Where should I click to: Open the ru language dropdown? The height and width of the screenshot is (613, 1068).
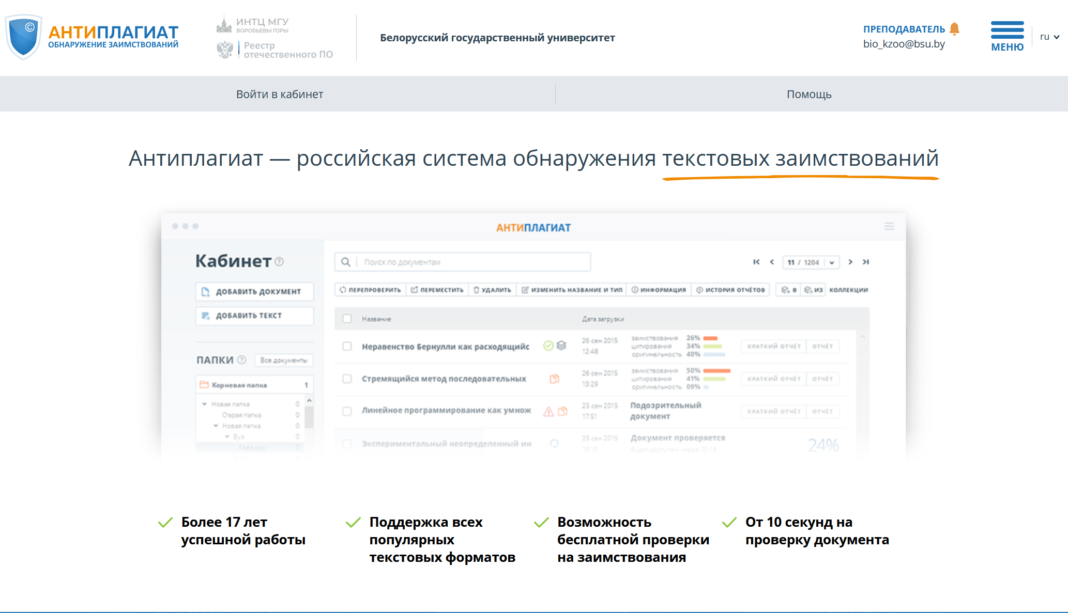[x=1049, y=37]
